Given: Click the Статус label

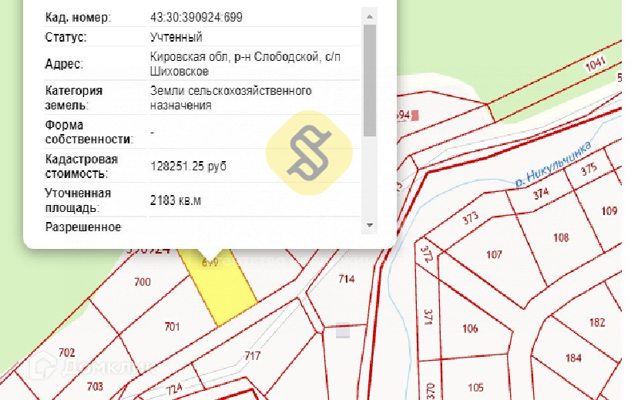Looking at the screenshot, I should pos(66,37).
